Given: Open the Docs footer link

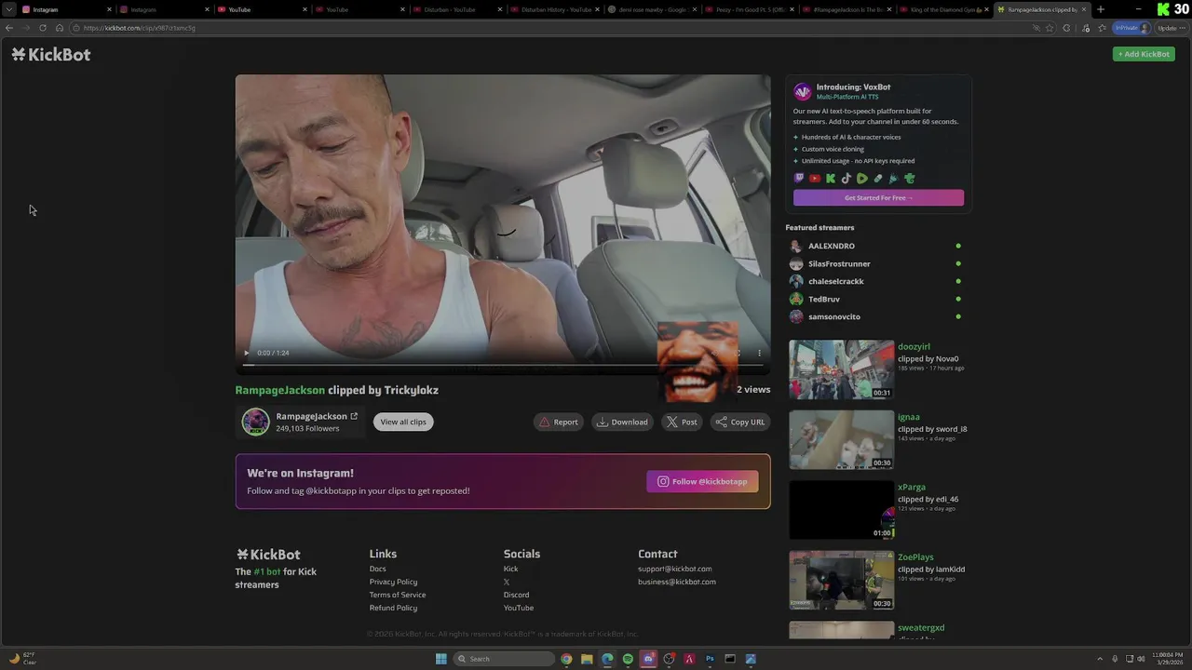Looking at the screenshot, I should click(377, 569).
